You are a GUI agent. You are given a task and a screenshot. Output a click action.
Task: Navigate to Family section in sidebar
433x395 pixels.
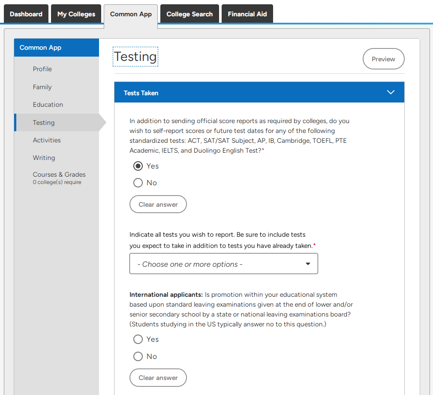(42, 87)
